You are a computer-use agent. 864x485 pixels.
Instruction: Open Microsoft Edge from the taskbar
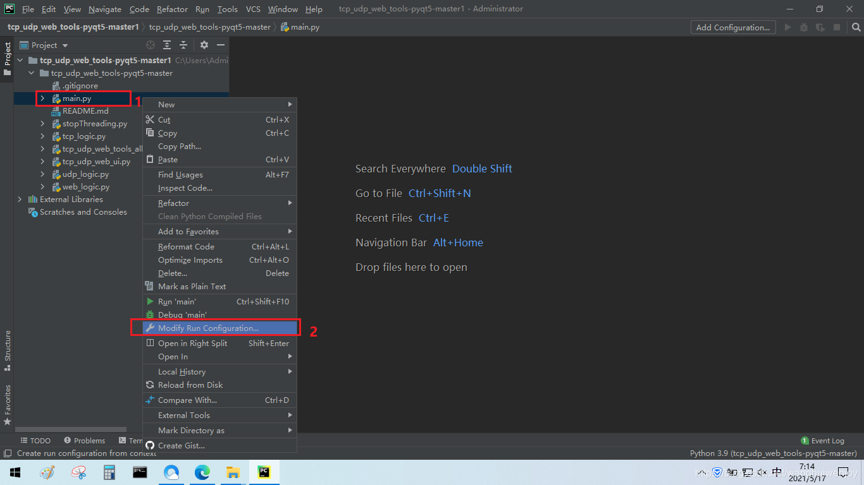point(202,472)
